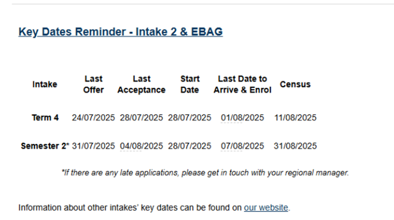Click the Last Acceptance column header
394x220 pixels.
click(142, 84)
